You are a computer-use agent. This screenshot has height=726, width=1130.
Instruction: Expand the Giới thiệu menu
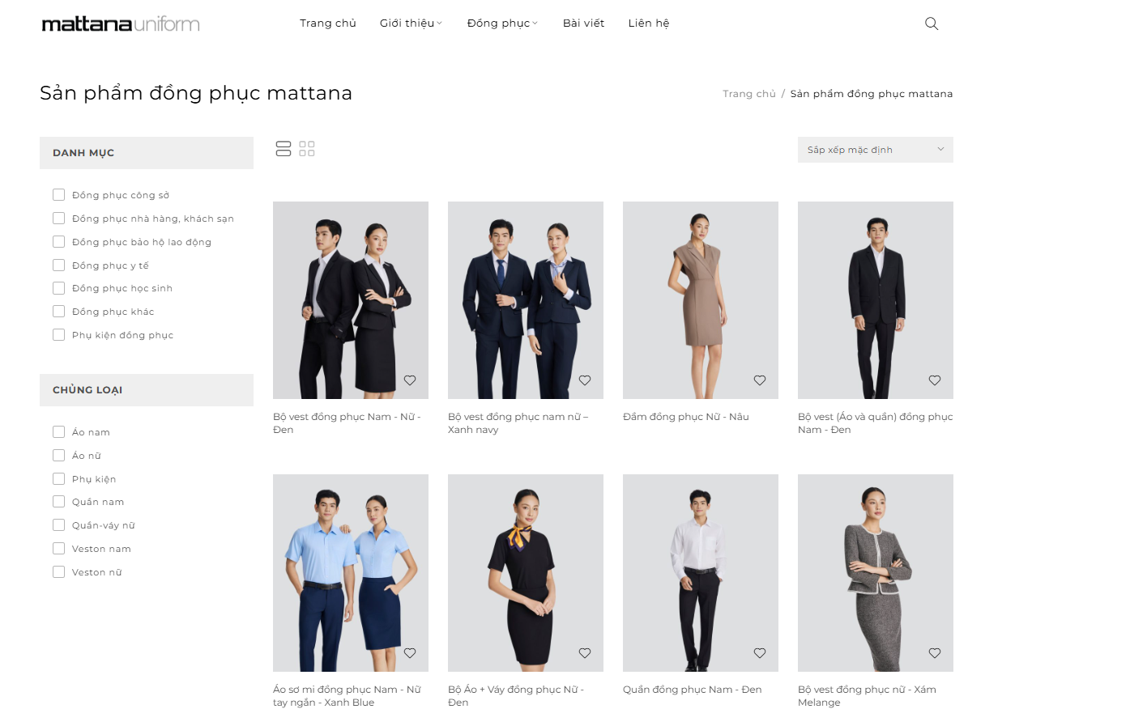[411, 23]
